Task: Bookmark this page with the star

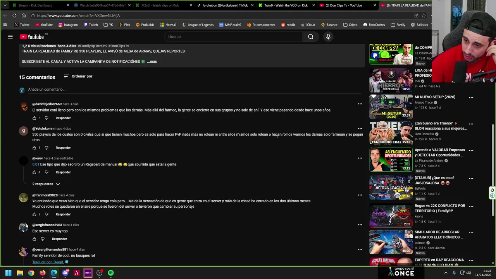Action: [424, 15]
